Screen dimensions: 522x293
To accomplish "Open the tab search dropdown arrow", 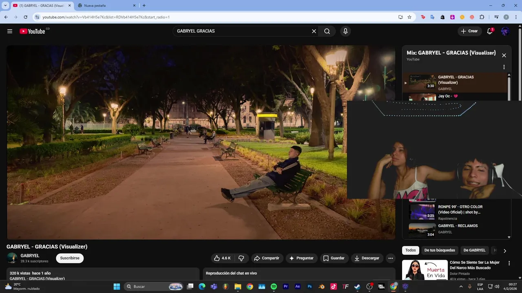I will click(x=5, y=6).
